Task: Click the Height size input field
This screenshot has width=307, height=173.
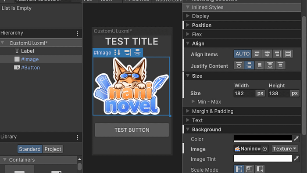Action: pos(279,93)
